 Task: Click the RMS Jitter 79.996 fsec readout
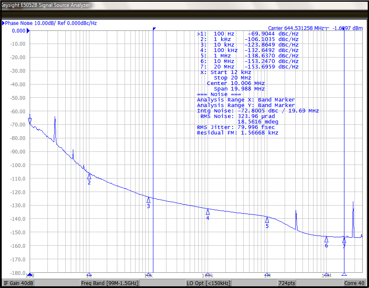pos(236,127)
